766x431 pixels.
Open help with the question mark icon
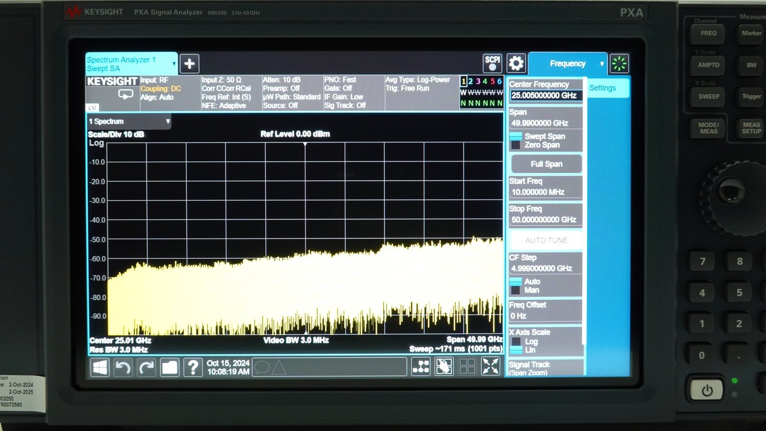(193, 367)
